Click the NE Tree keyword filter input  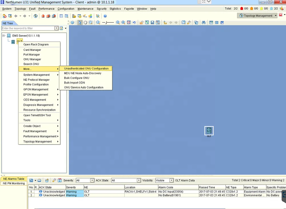28,28
